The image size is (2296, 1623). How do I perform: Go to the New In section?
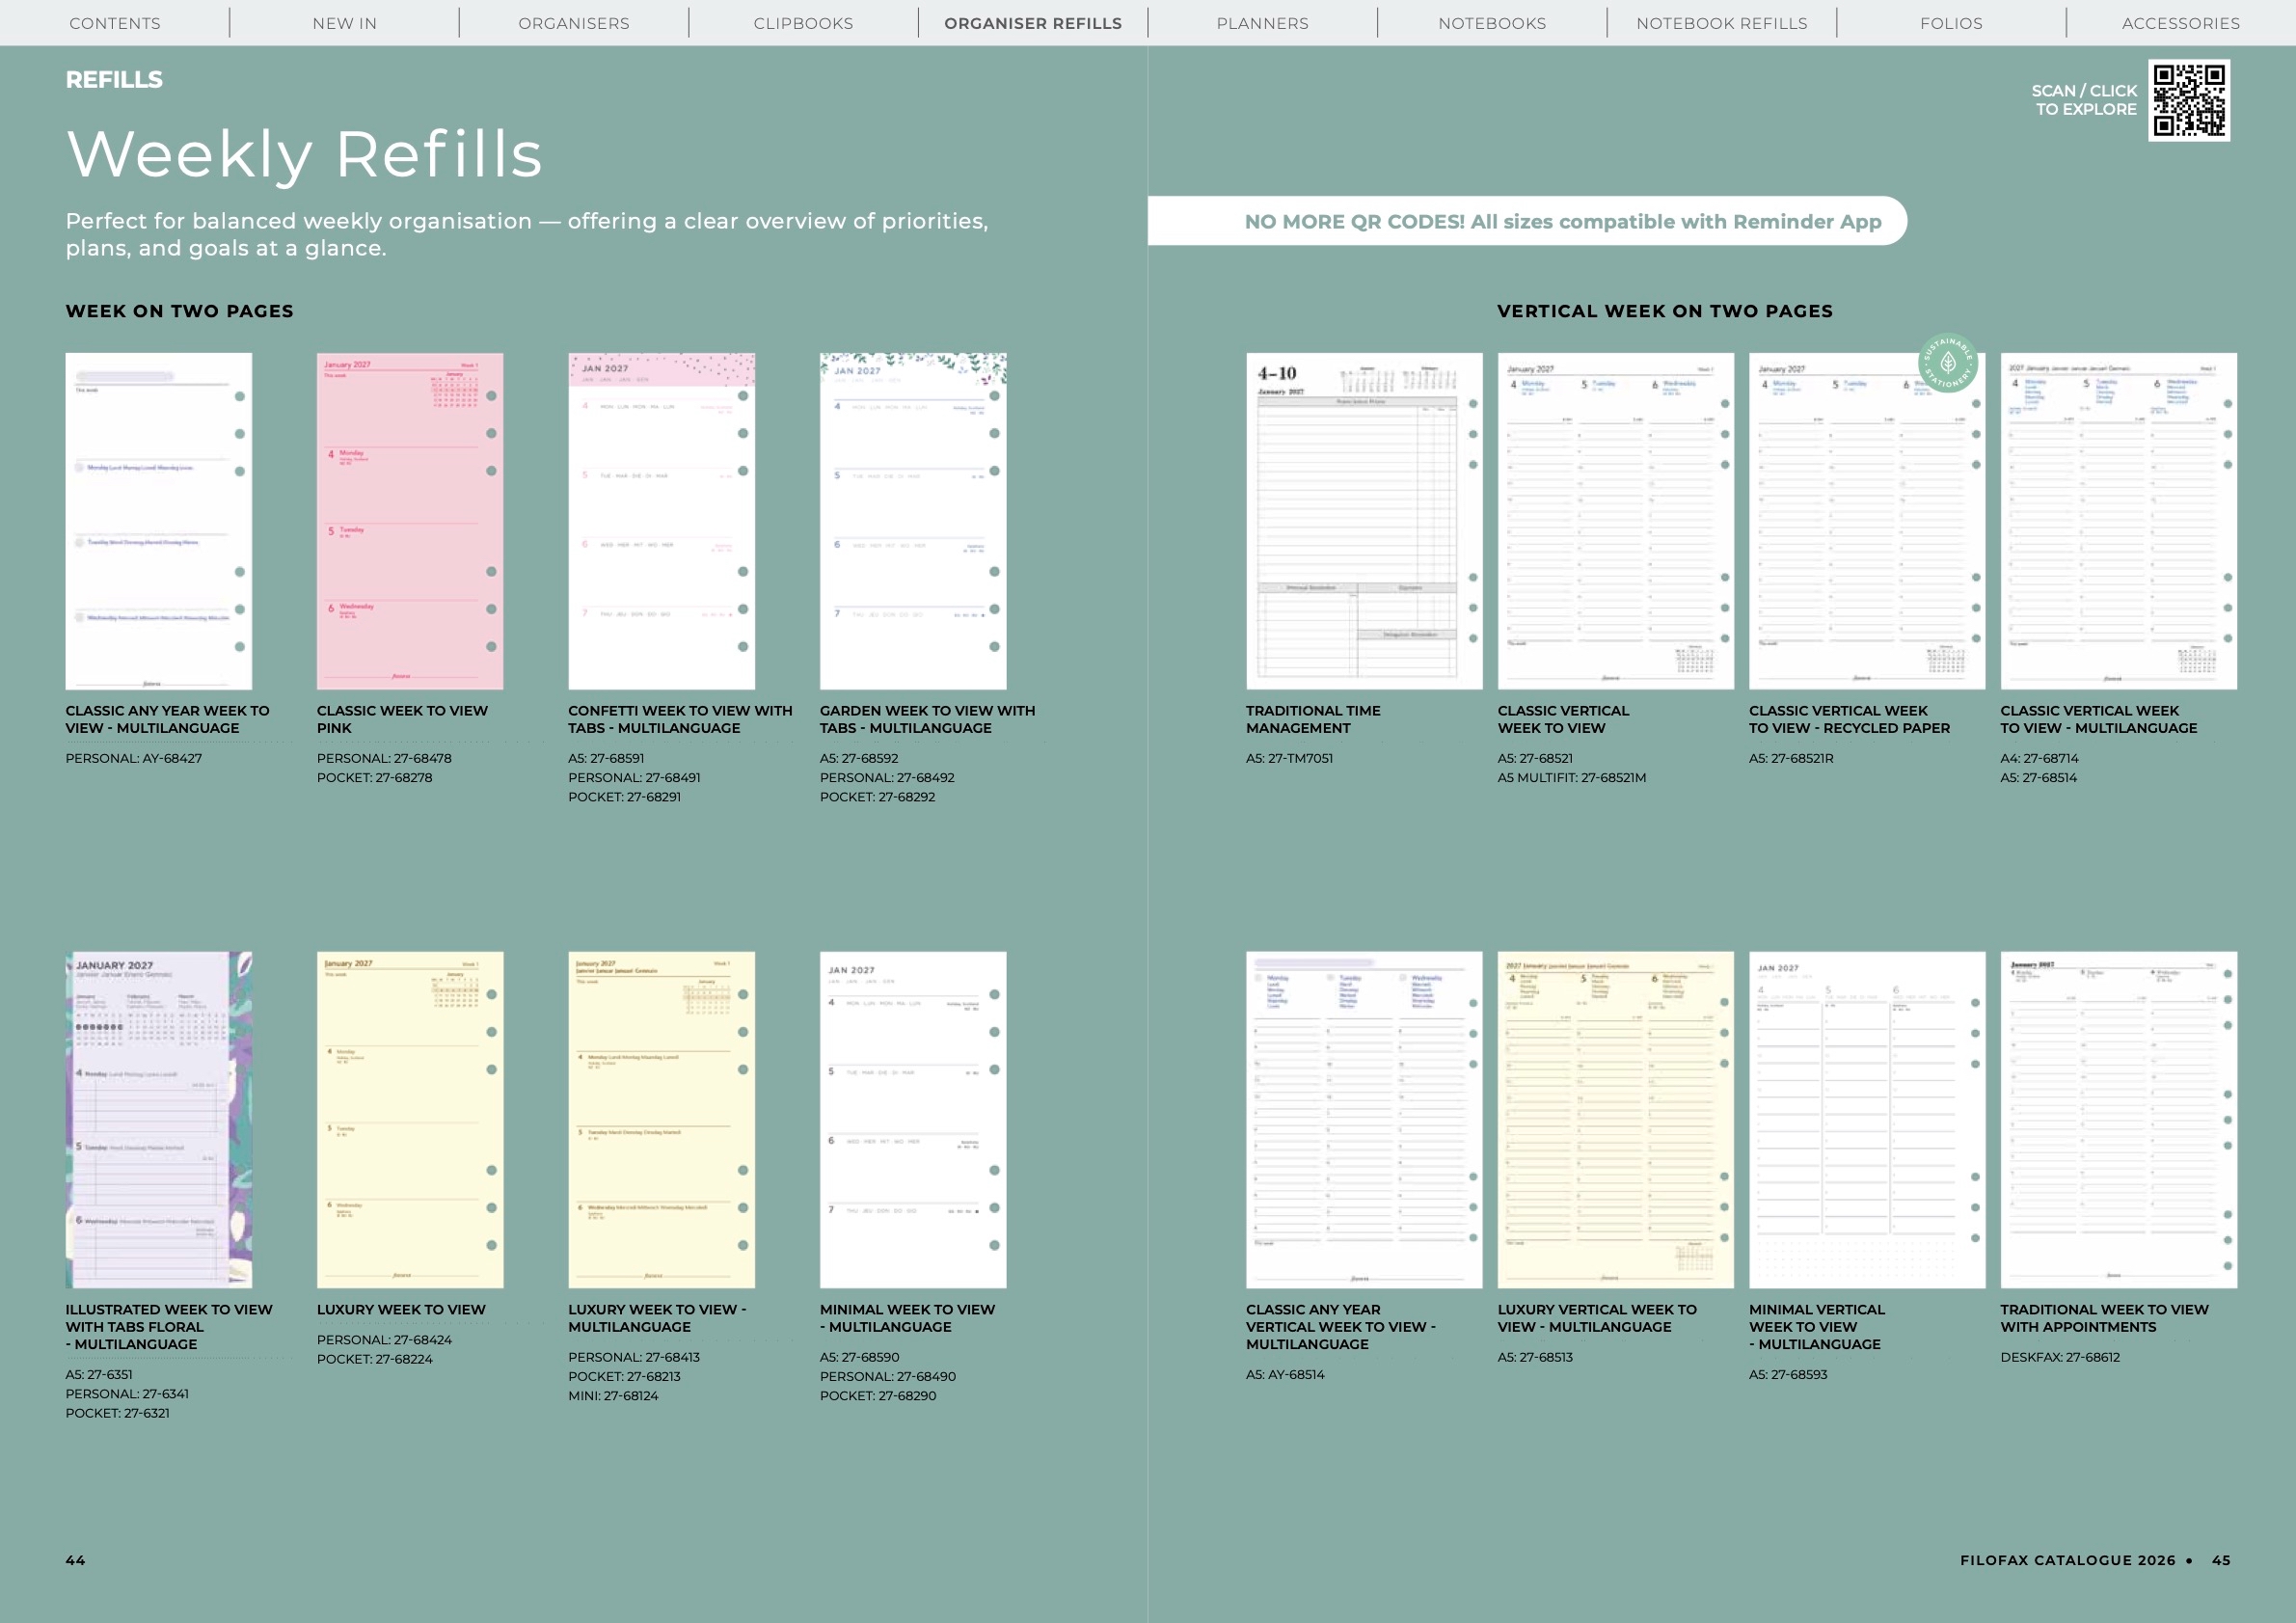[344, 23]
